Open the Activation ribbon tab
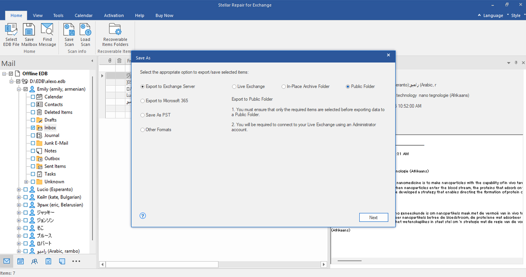The width and height of the screenshot is (526, 277). [114, 15]
